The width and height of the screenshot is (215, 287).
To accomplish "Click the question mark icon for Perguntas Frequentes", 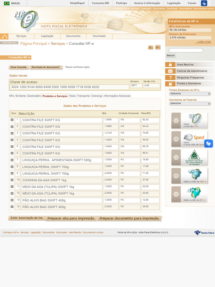I will [170, 78].
